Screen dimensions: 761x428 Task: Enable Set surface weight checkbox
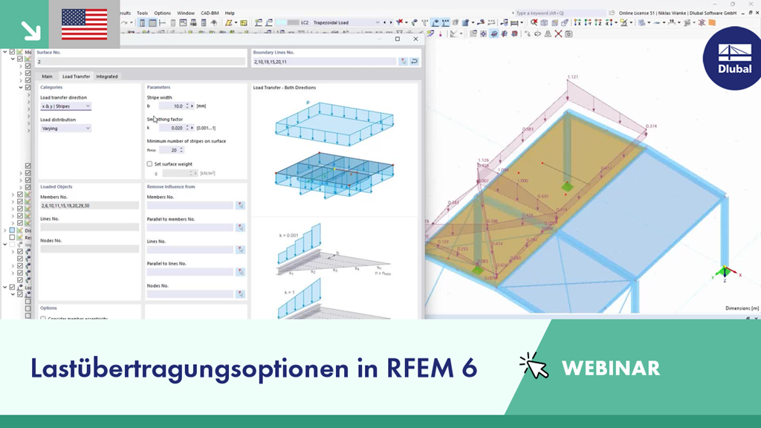pos(149,164)
